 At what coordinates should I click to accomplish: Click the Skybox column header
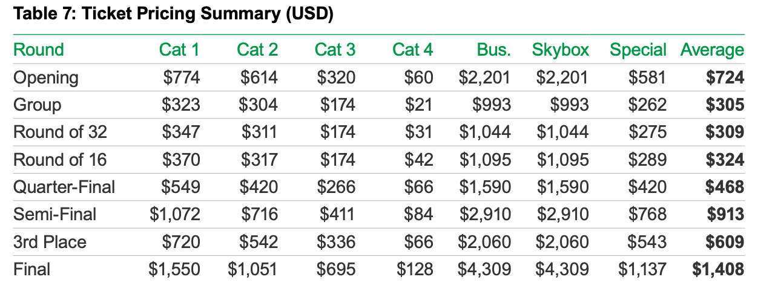[560, 50]
